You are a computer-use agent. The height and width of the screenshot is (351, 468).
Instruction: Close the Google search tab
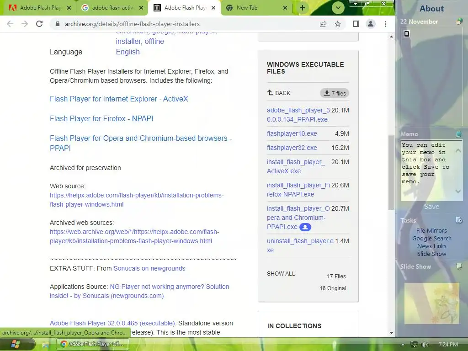(x=141, y=8)
